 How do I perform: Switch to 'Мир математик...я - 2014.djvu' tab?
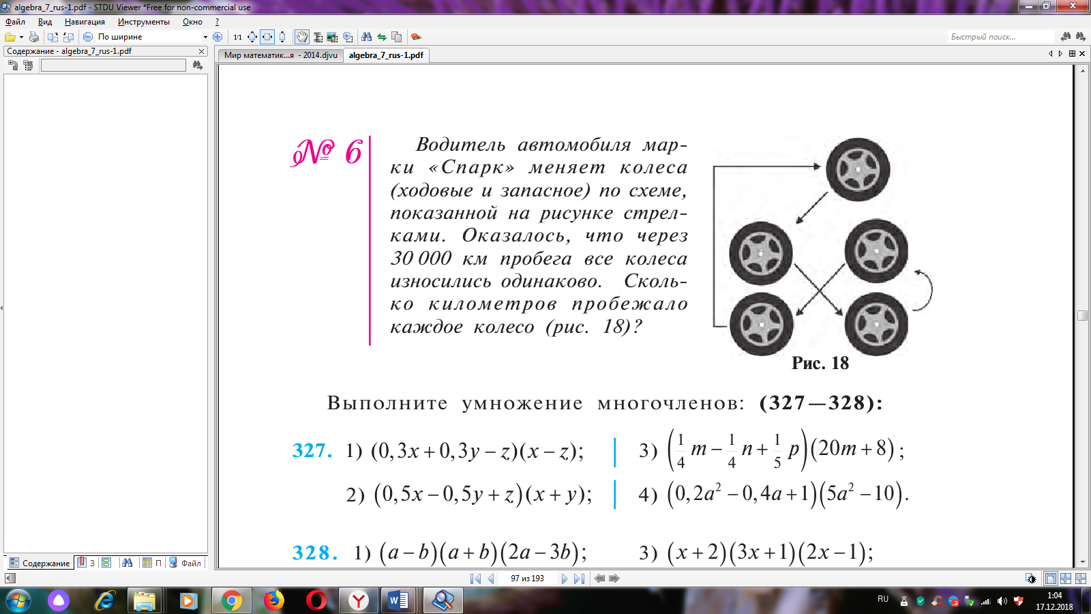click(x=280, y=55)
